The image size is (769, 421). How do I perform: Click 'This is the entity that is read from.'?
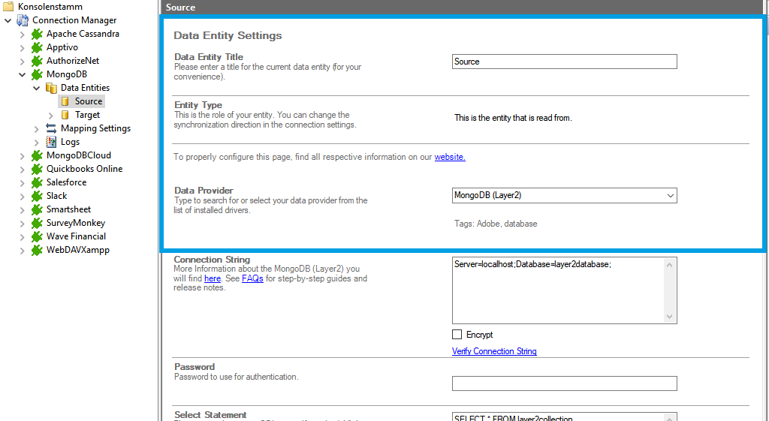513,118
